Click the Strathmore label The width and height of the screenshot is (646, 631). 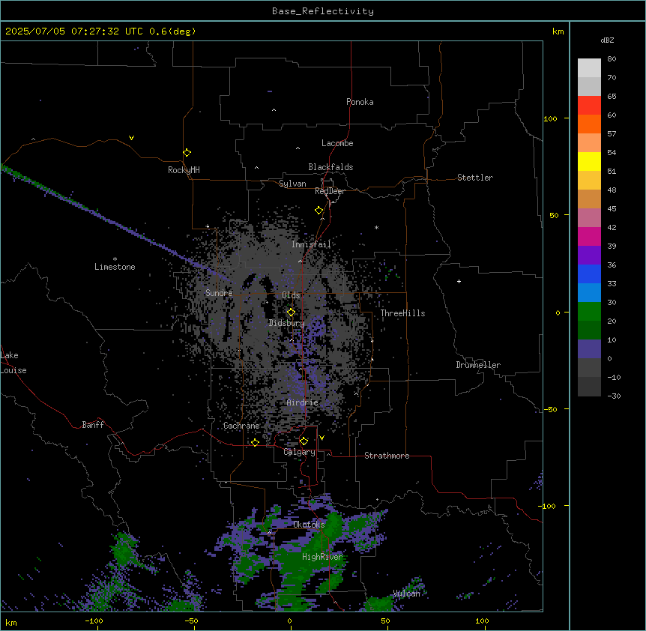tap(387, 456)
